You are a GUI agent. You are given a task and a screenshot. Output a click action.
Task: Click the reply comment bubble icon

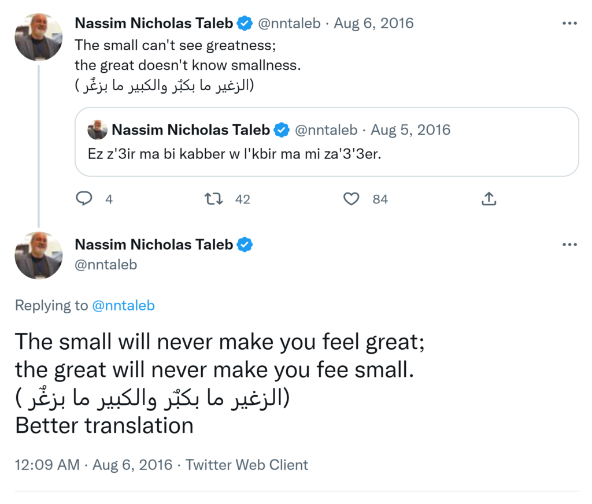click(x=84, y=199)
